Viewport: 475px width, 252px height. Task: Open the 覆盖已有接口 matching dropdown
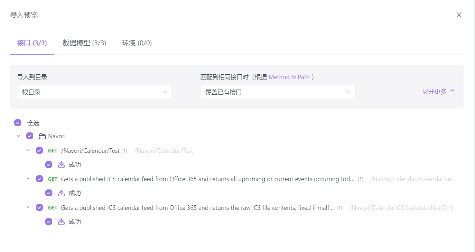click(278, 92)
